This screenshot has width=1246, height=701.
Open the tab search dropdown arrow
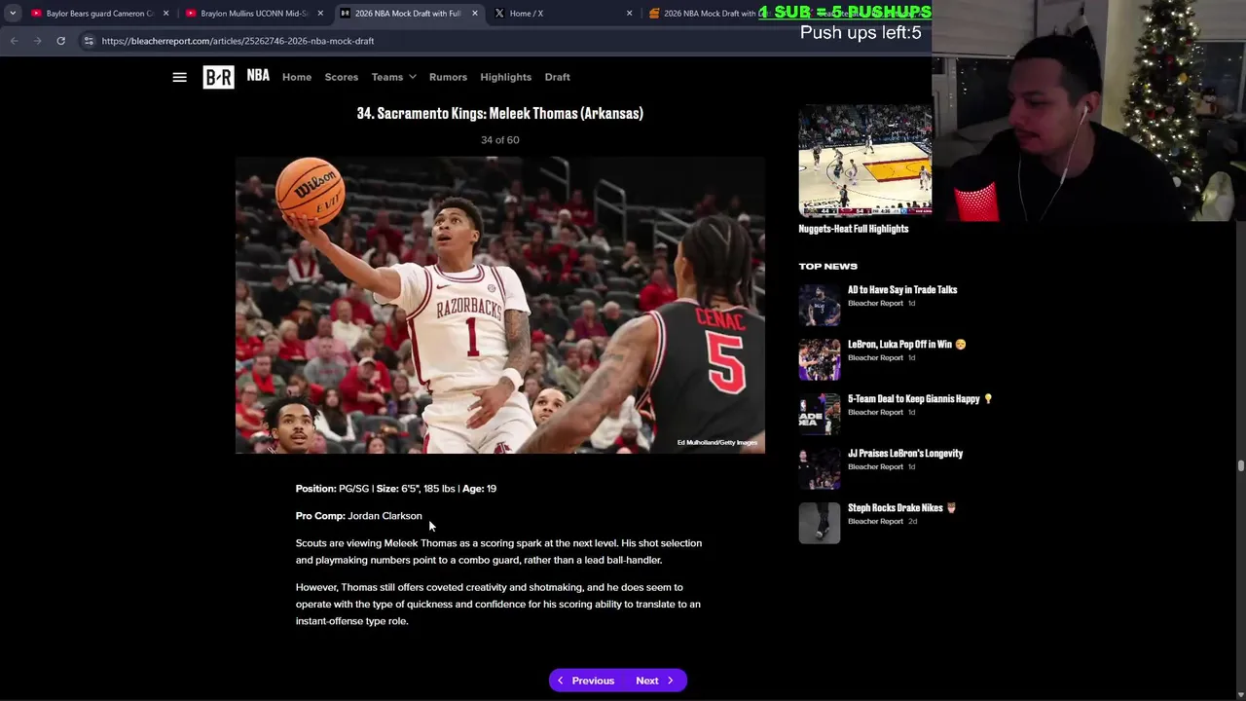coord(13,14)
